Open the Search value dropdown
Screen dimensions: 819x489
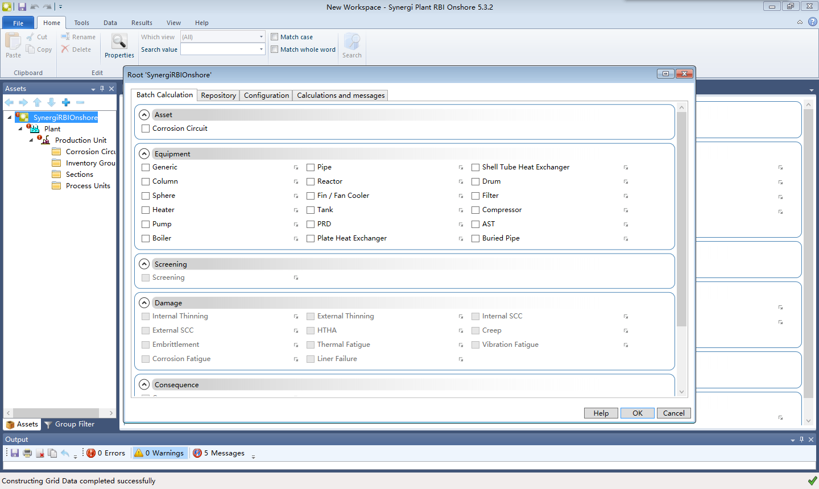click(262, 49)
